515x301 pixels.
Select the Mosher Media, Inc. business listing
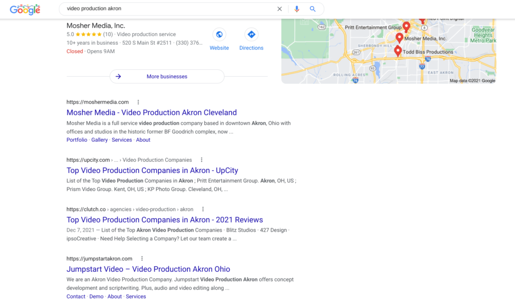(96, 26)
